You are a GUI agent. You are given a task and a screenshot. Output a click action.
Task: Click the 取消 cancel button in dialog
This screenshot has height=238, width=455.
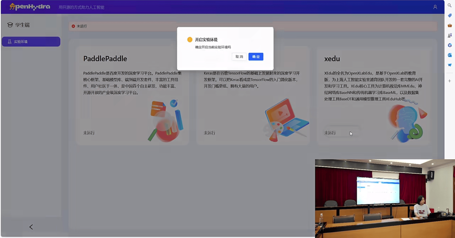coord(239,56)
